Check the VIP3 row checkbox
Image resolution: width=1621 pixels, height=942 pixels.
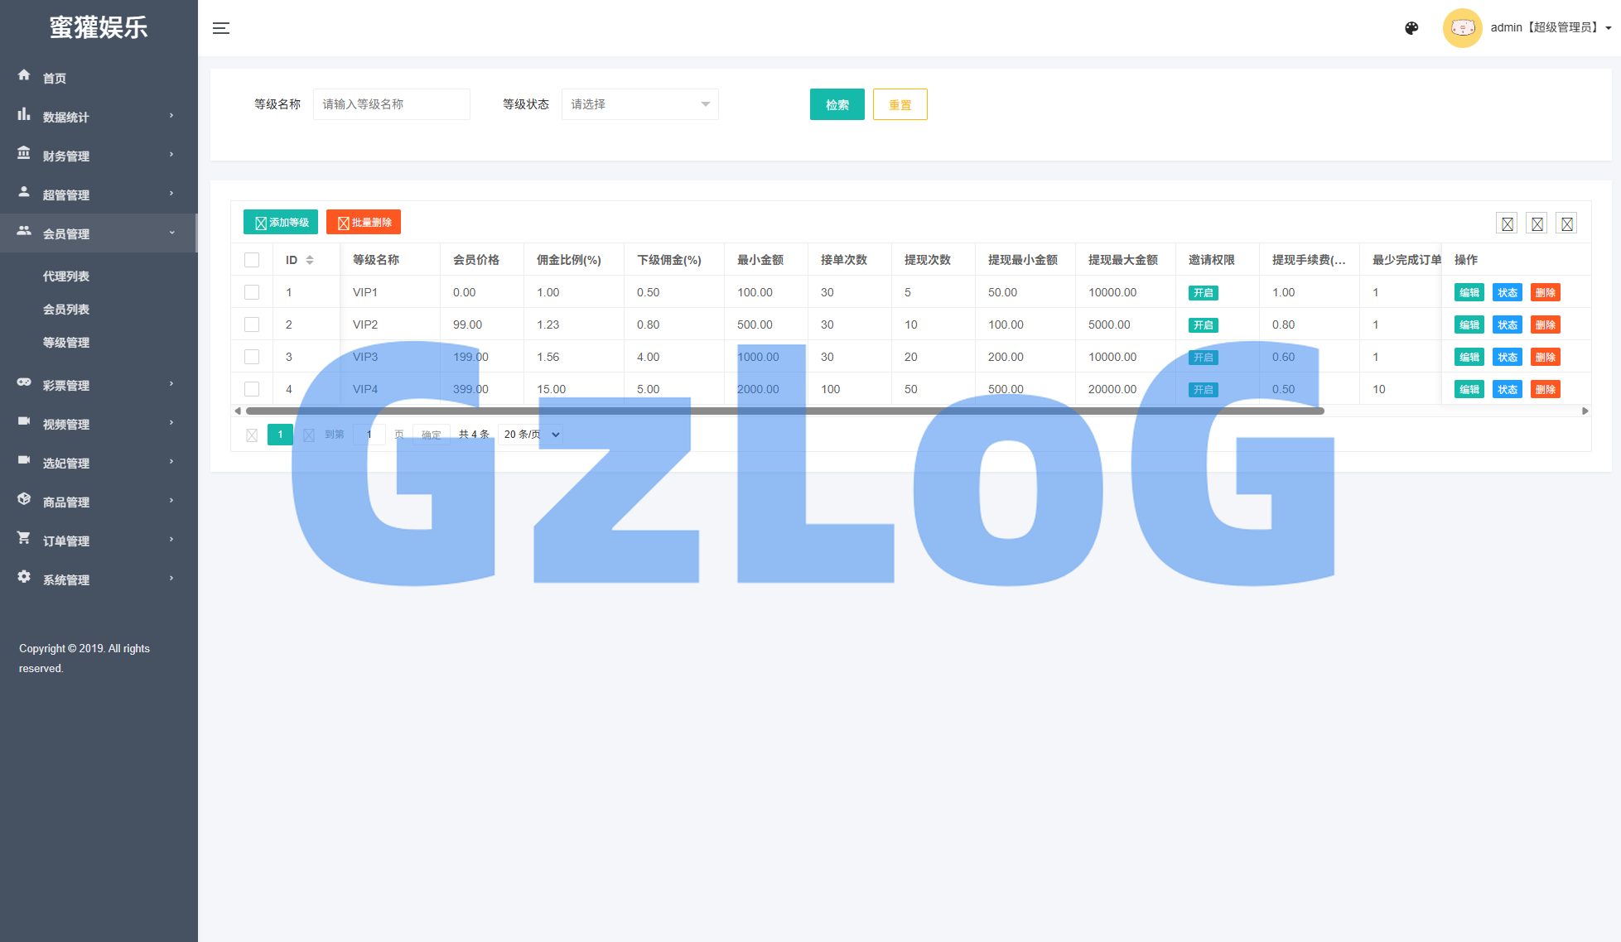point(252,357)
